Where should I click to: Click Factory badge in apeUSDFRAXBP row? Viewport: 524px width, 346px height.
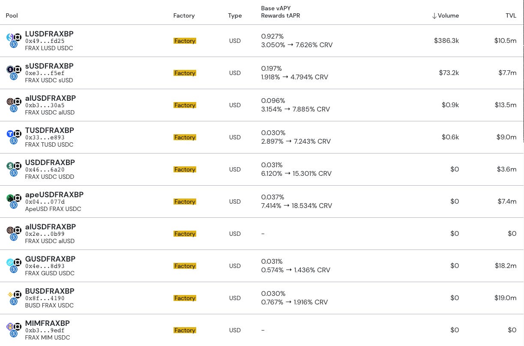185,202
